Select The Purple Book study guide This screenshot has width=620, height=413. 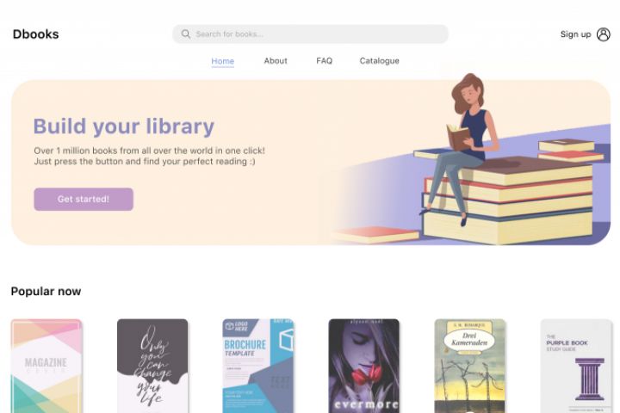[576, 366]
